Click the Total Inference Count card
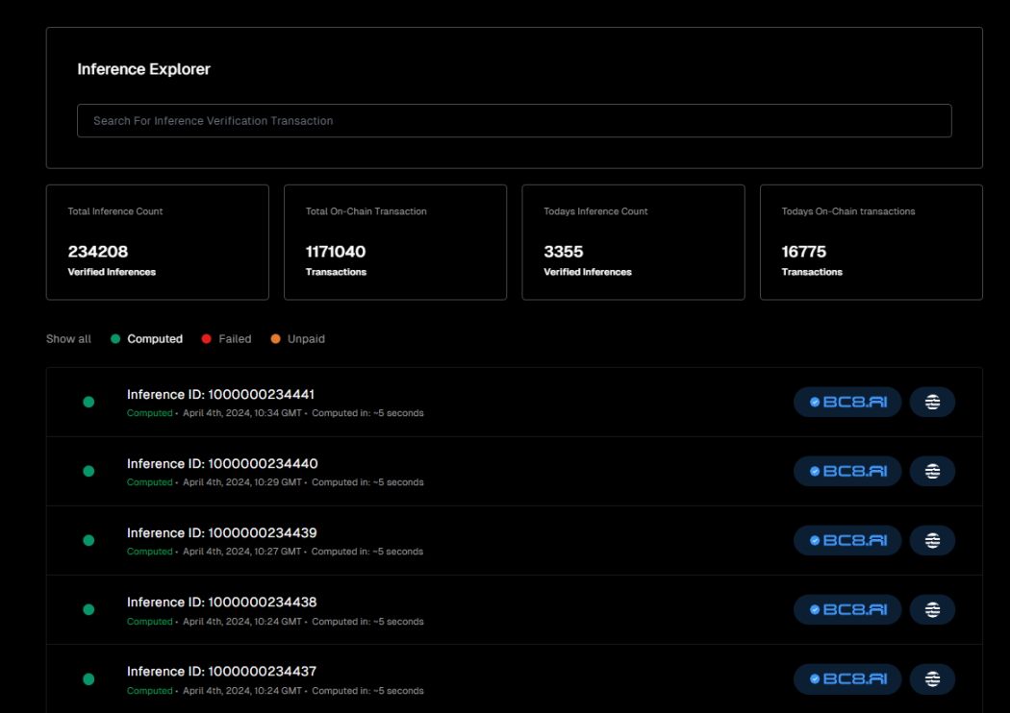Viewport: 1010px width, 713px height. 157,242
